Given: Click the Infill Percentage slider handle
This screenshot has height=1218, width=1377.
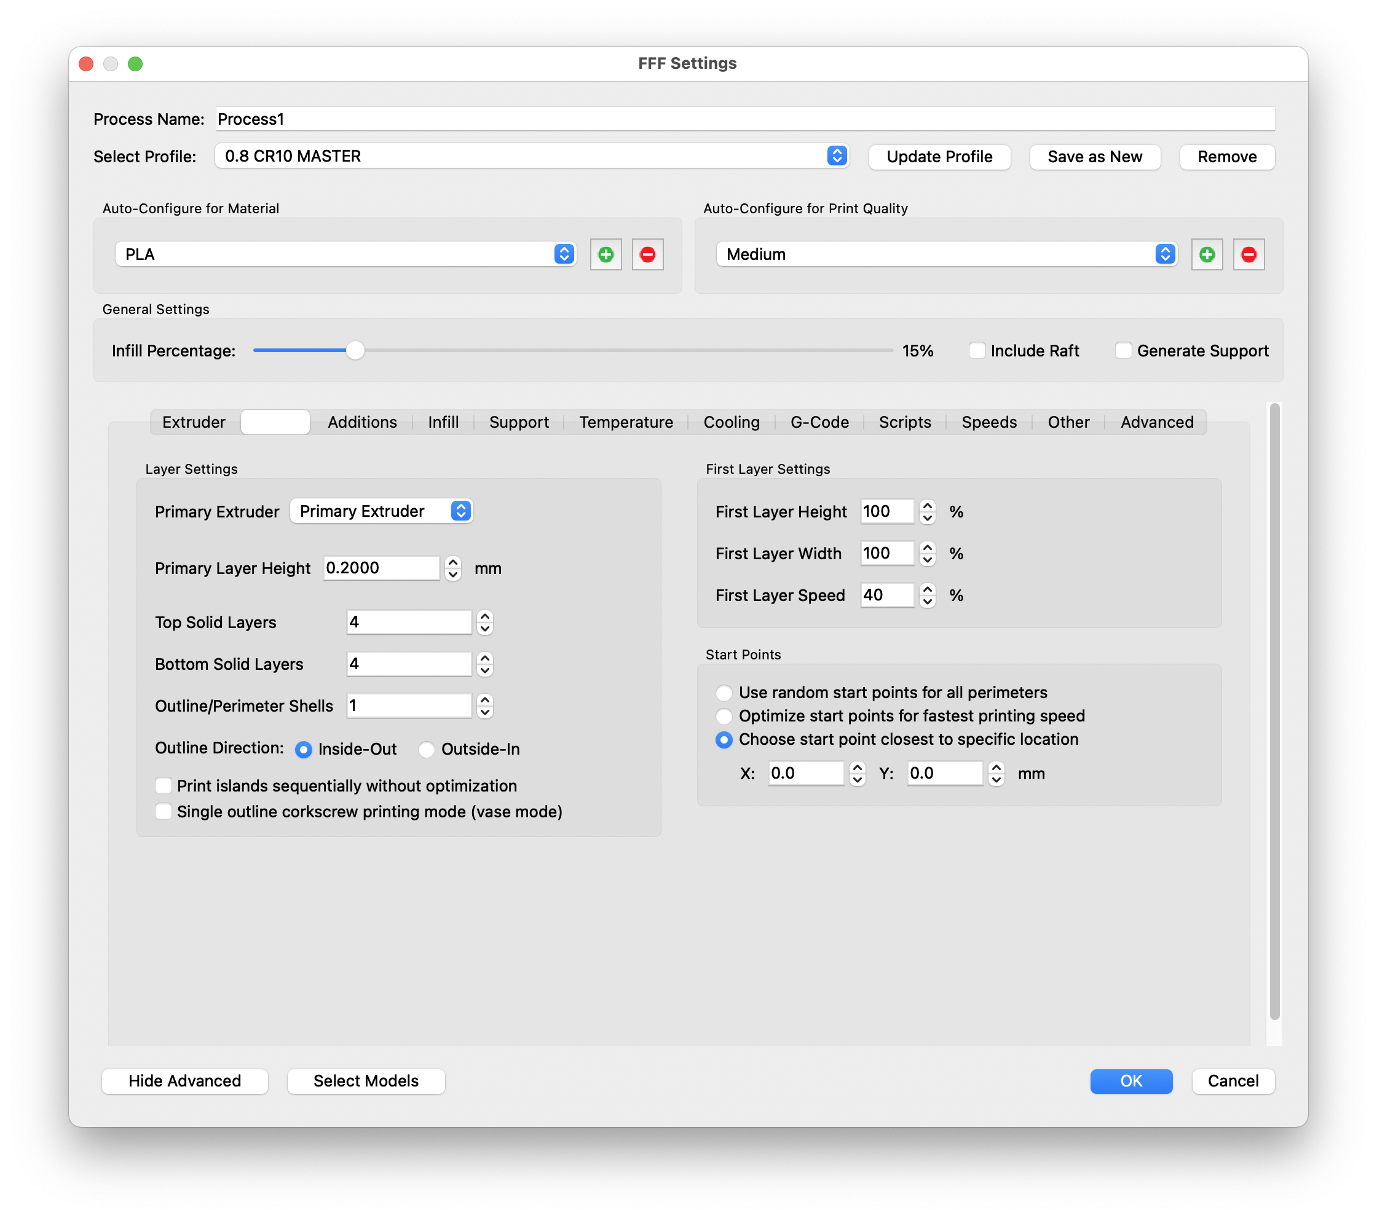Looking at the screenshot, I should click(x=355, y=350).
